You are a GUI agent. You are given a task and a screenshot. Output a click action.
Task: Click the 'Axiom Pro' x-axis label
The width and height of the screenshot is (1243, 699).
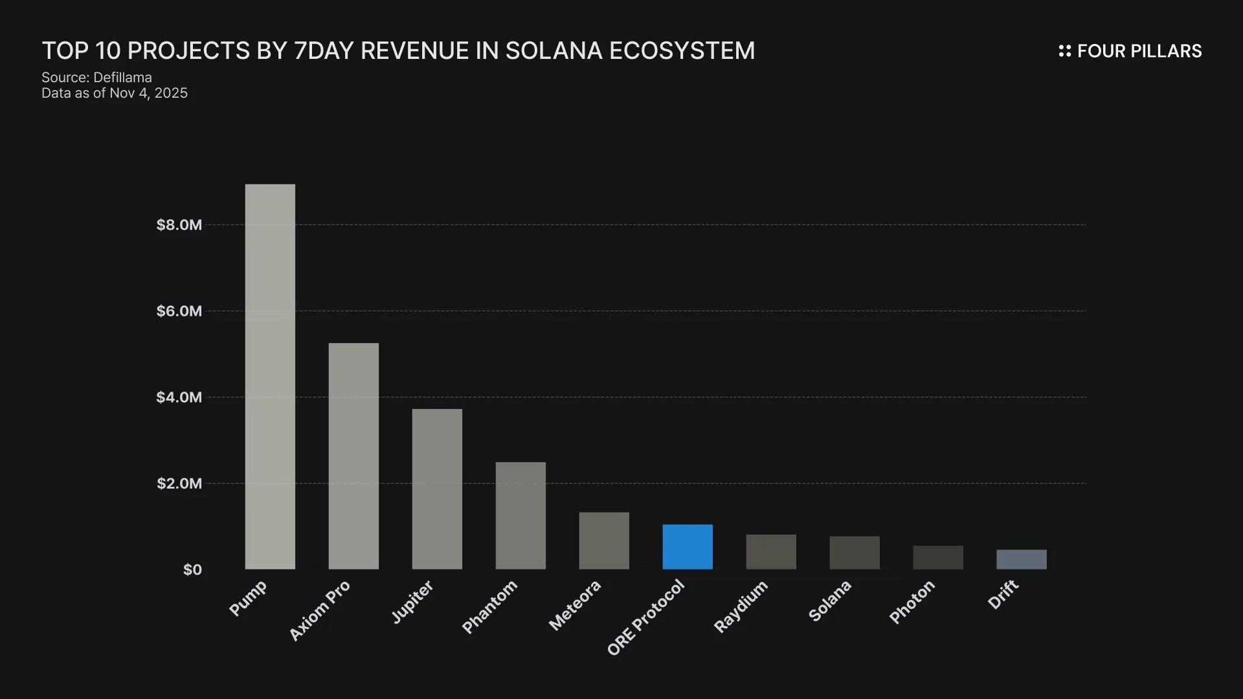point(319,610)
